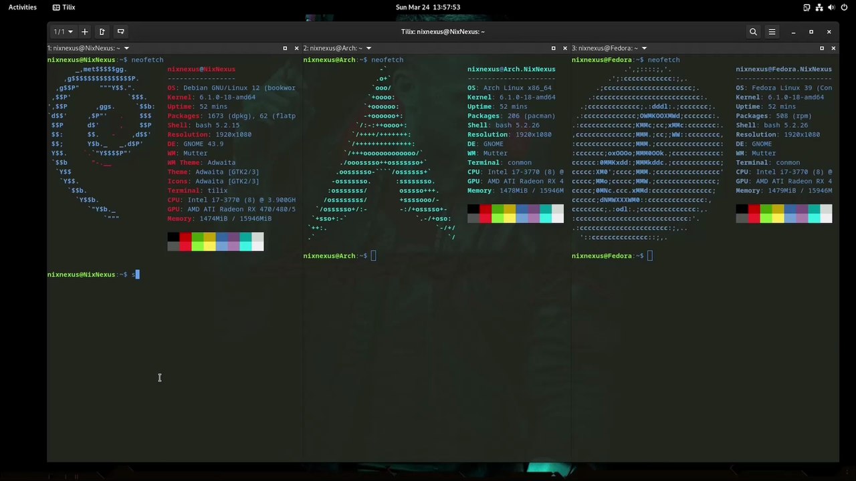
Task: Close the nixnexus@Fedora terminal pane
Action: click(x=833, y=48)
